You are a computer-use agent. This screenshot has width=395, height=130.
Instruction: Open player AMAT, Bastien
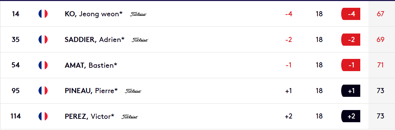pyautogui.click(x=91, y=65)
